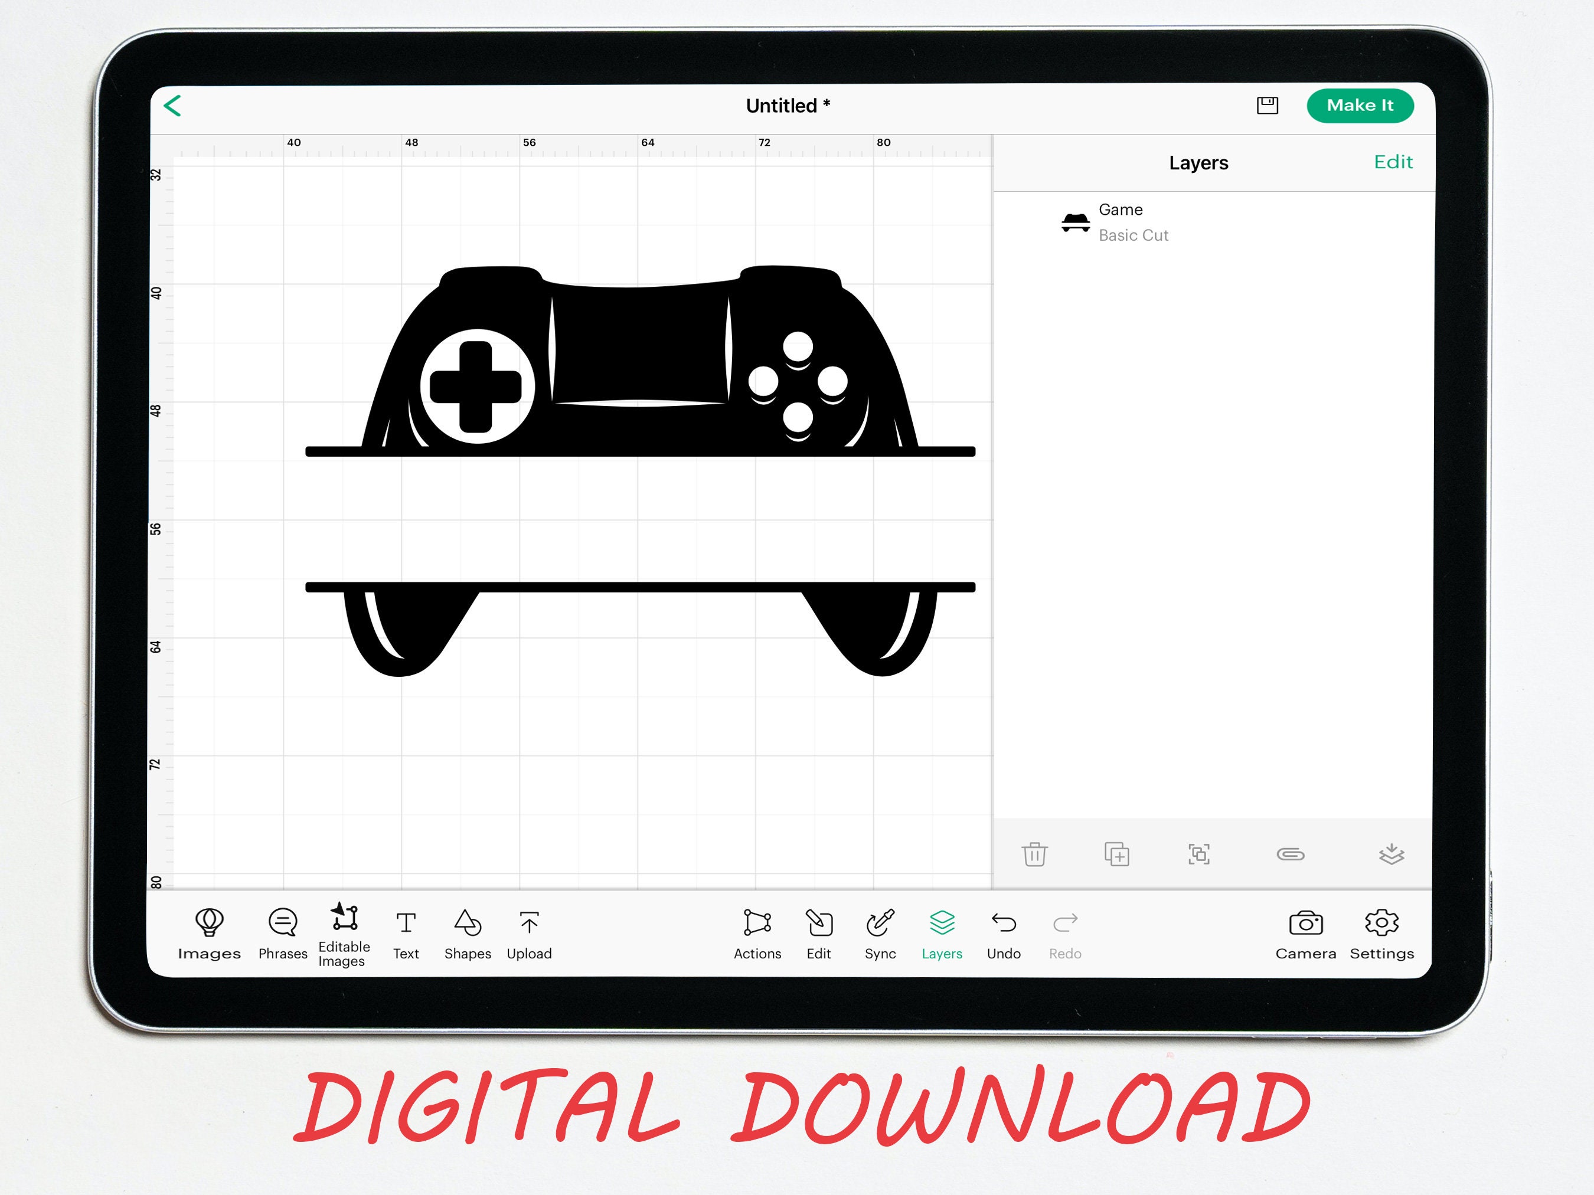This screenshot has height=1195, width=1594.
Task: Open the Shapes tool
Action: point(467,933)
